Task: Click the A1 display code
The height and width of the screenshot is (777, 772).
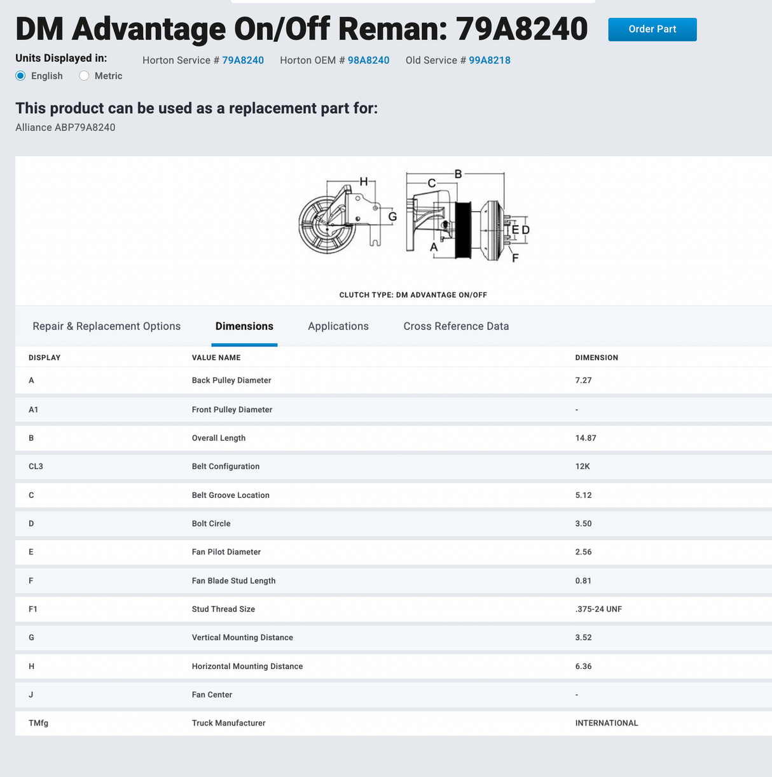Action: (33, 409)
